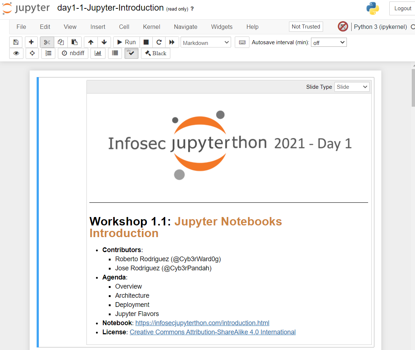The width and height of the screenshot is (415, 350).
Task: Click the Workshop 1.1 heading text
Action: point(186,227)
